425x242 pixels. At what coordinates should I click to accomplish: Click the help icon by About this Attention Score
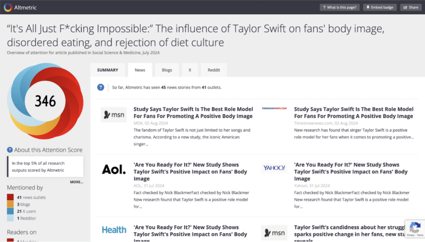9,150
